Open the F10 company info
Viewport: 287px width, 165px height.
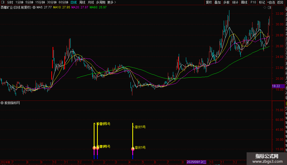253,2
